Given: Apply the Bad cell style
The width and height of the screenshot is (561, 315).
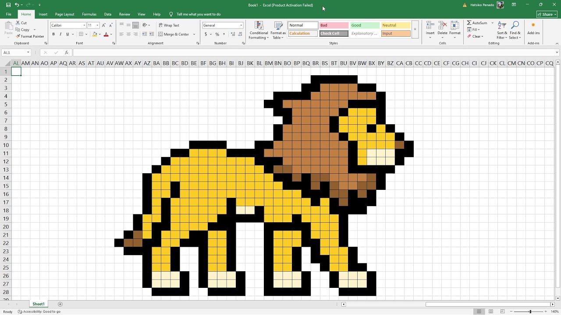Looking at the screenshot, I should tap(334, 25).
